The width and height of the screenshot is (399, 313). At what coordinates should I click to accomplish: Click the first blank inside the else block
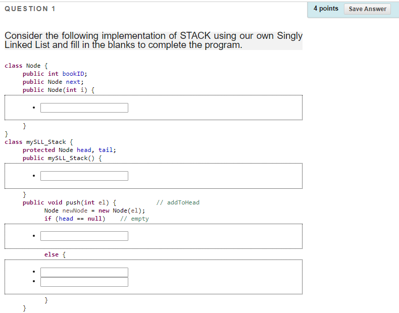84,272
